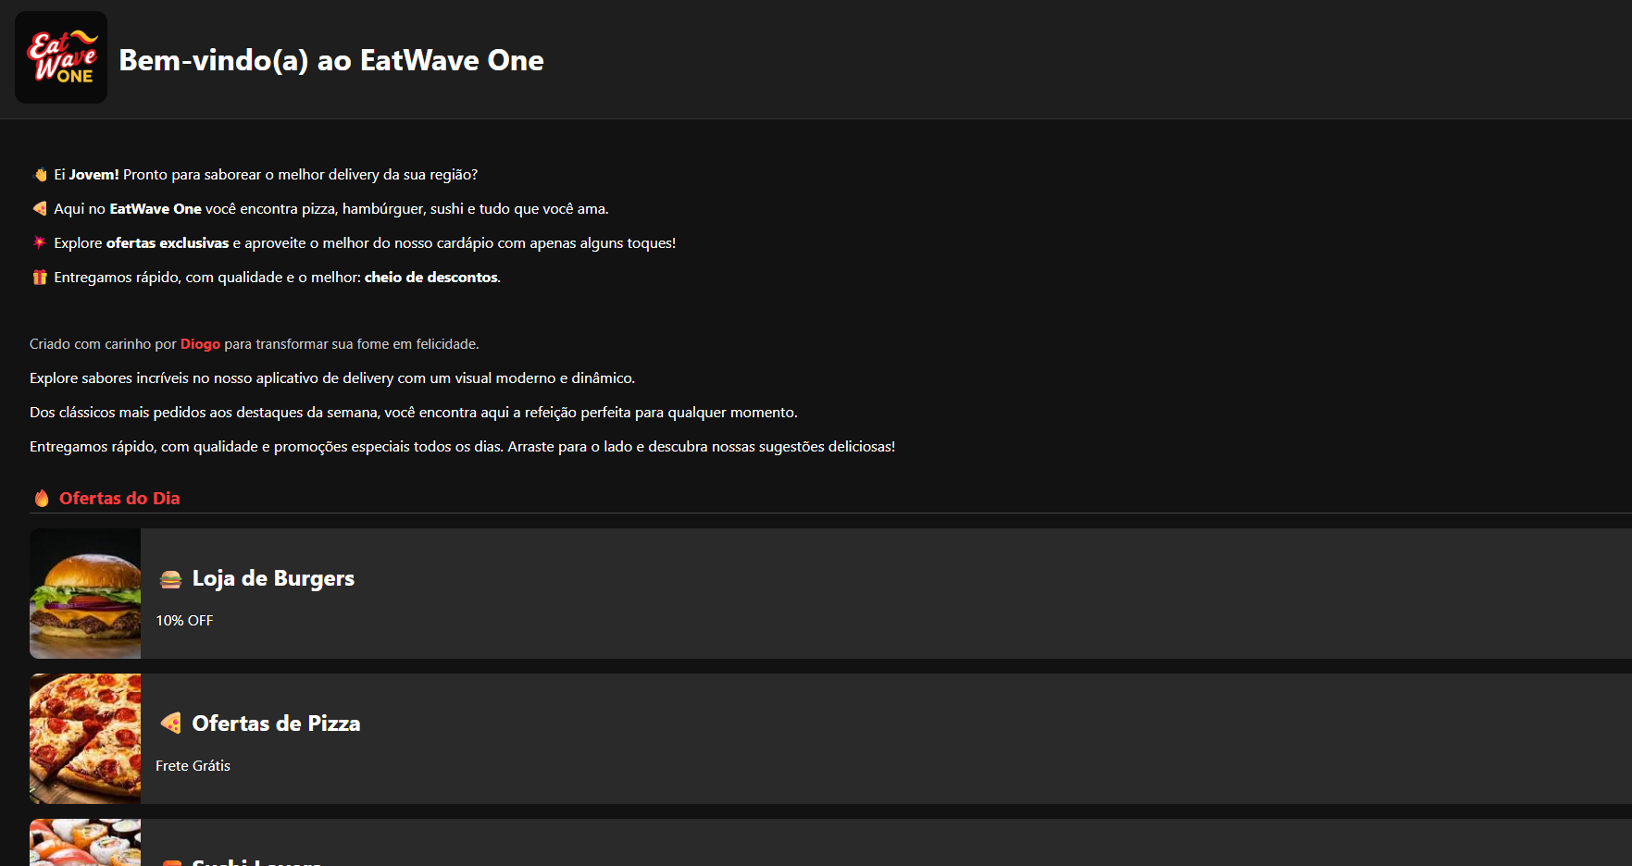Click the pink sparkle emoji before 'Explore'
Viewport: 1632px width, 866px height.
pos(40,243)
